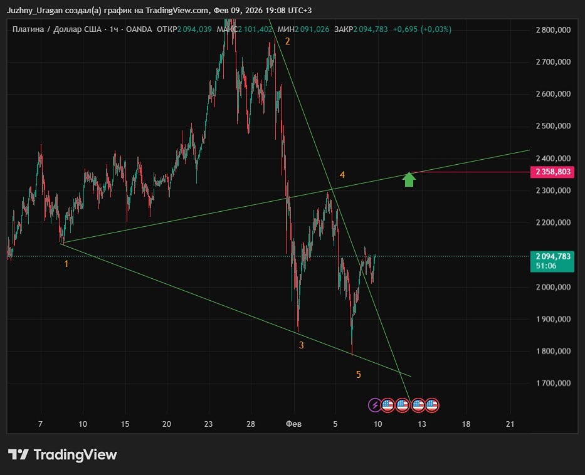585x475 pixels.
Task: Select the orange wave label 3
Action: [302, 345]
